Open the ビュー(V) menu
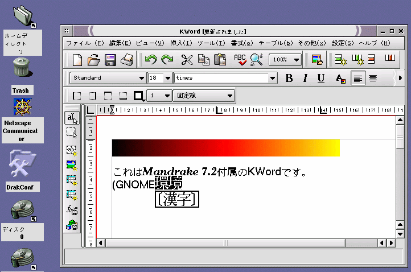This screenshot has width=411, height=272. 150,43
